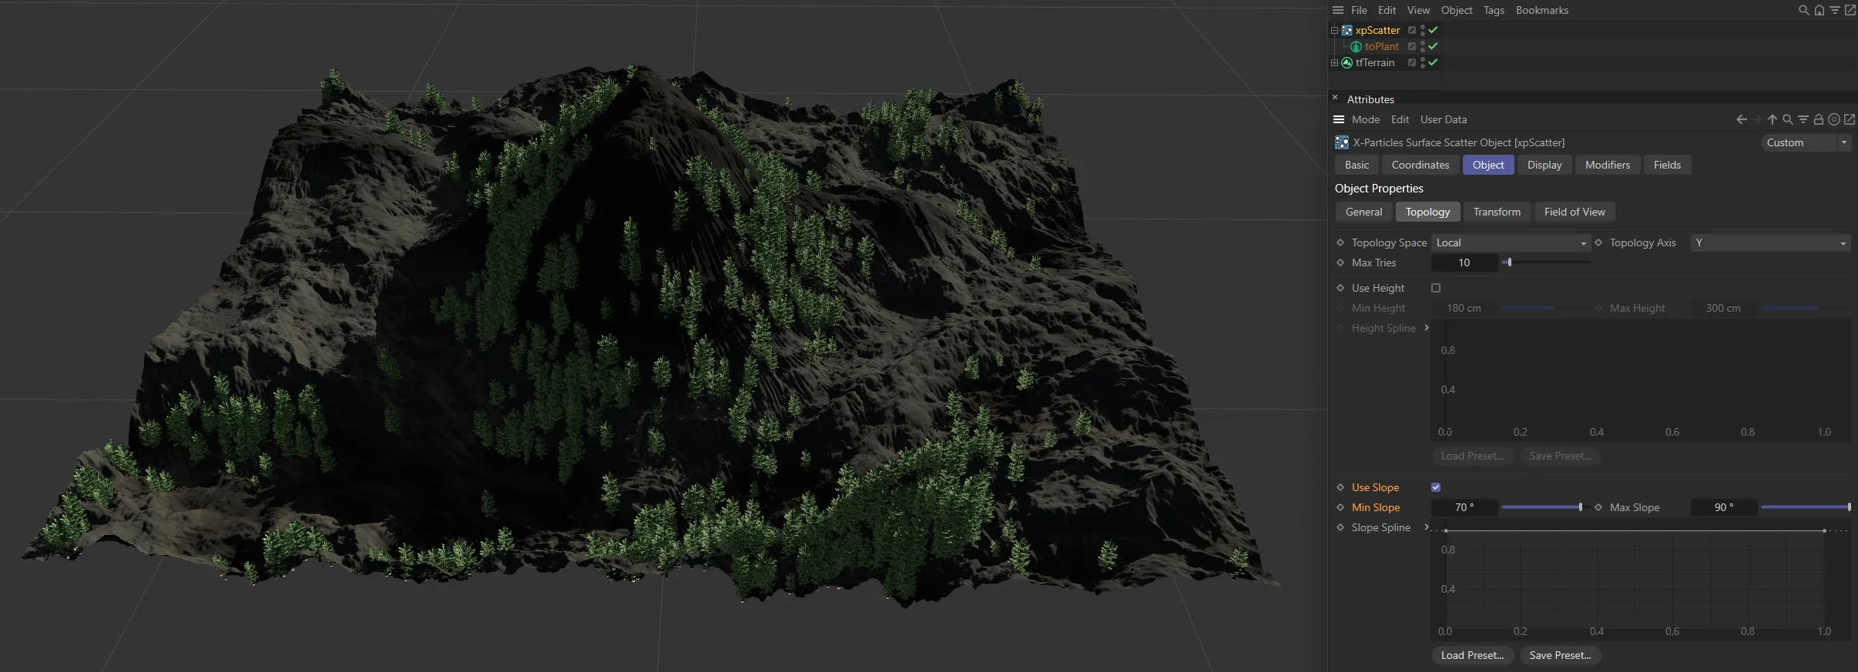Click Save Preset under Slope Spline
This screenshot has width=1858, height=672.
(1560, 655)
